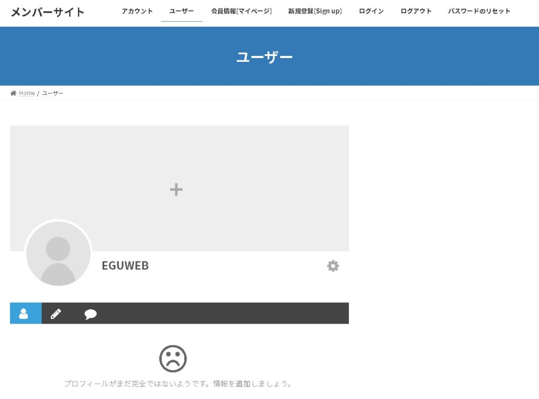Go to 会員情報(マイページ) in the navigation
539x399 pixels.
coord(241,11)
